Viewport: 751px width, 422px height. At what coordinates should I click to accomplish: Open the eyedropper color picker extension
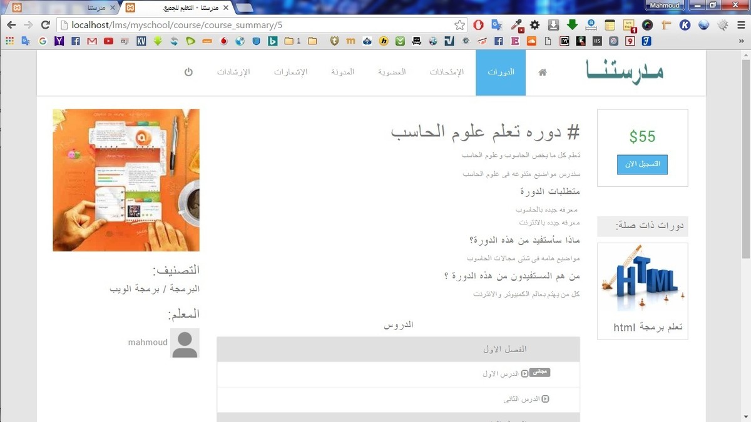click(x=516, y=25)
